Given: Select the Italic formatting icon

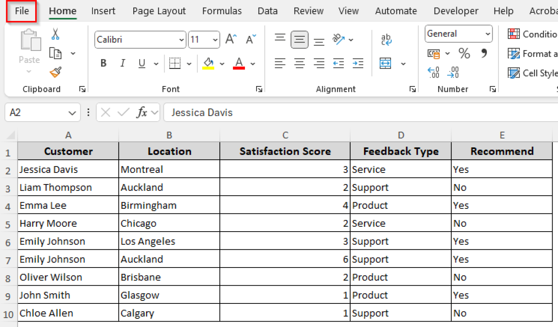Looking at the screenshot, I should point(122,63).
